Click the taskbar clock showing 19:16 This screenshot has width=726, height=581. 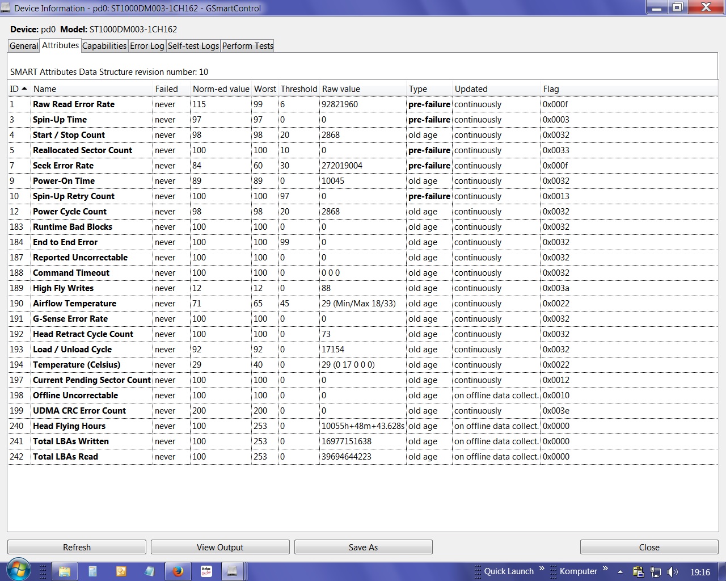(x=700, y=572)
